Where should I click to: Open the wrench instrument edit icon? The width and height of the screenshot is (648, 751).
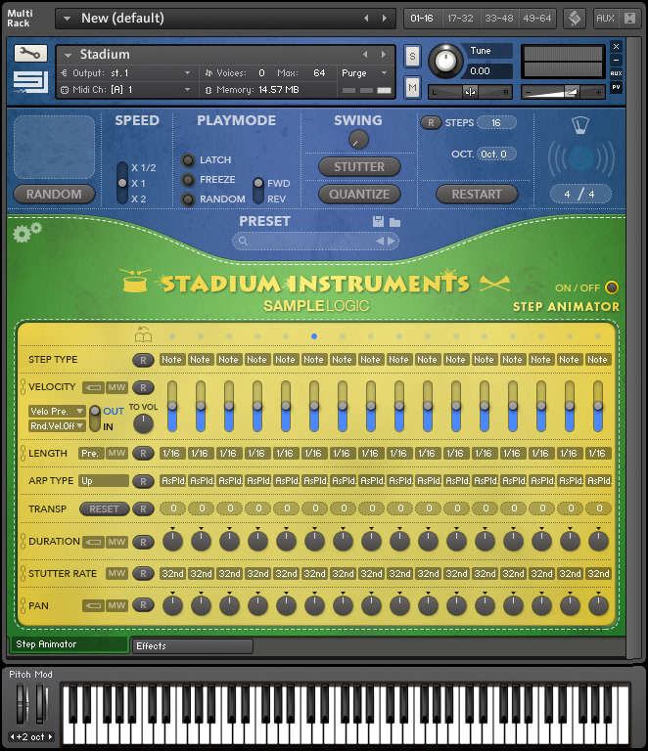(30, 53)
